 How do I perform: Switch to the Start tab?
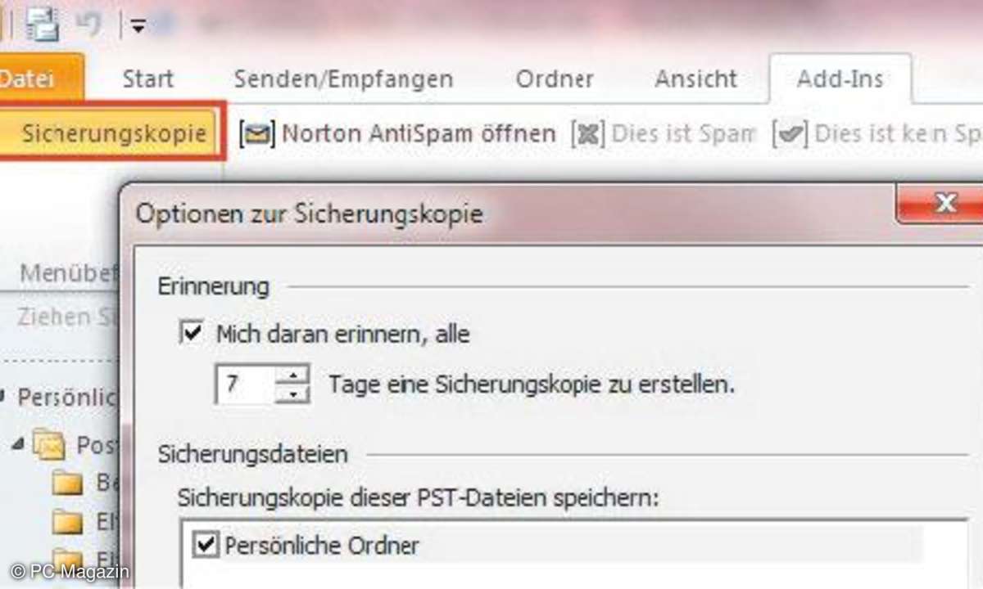click(147, 79)
